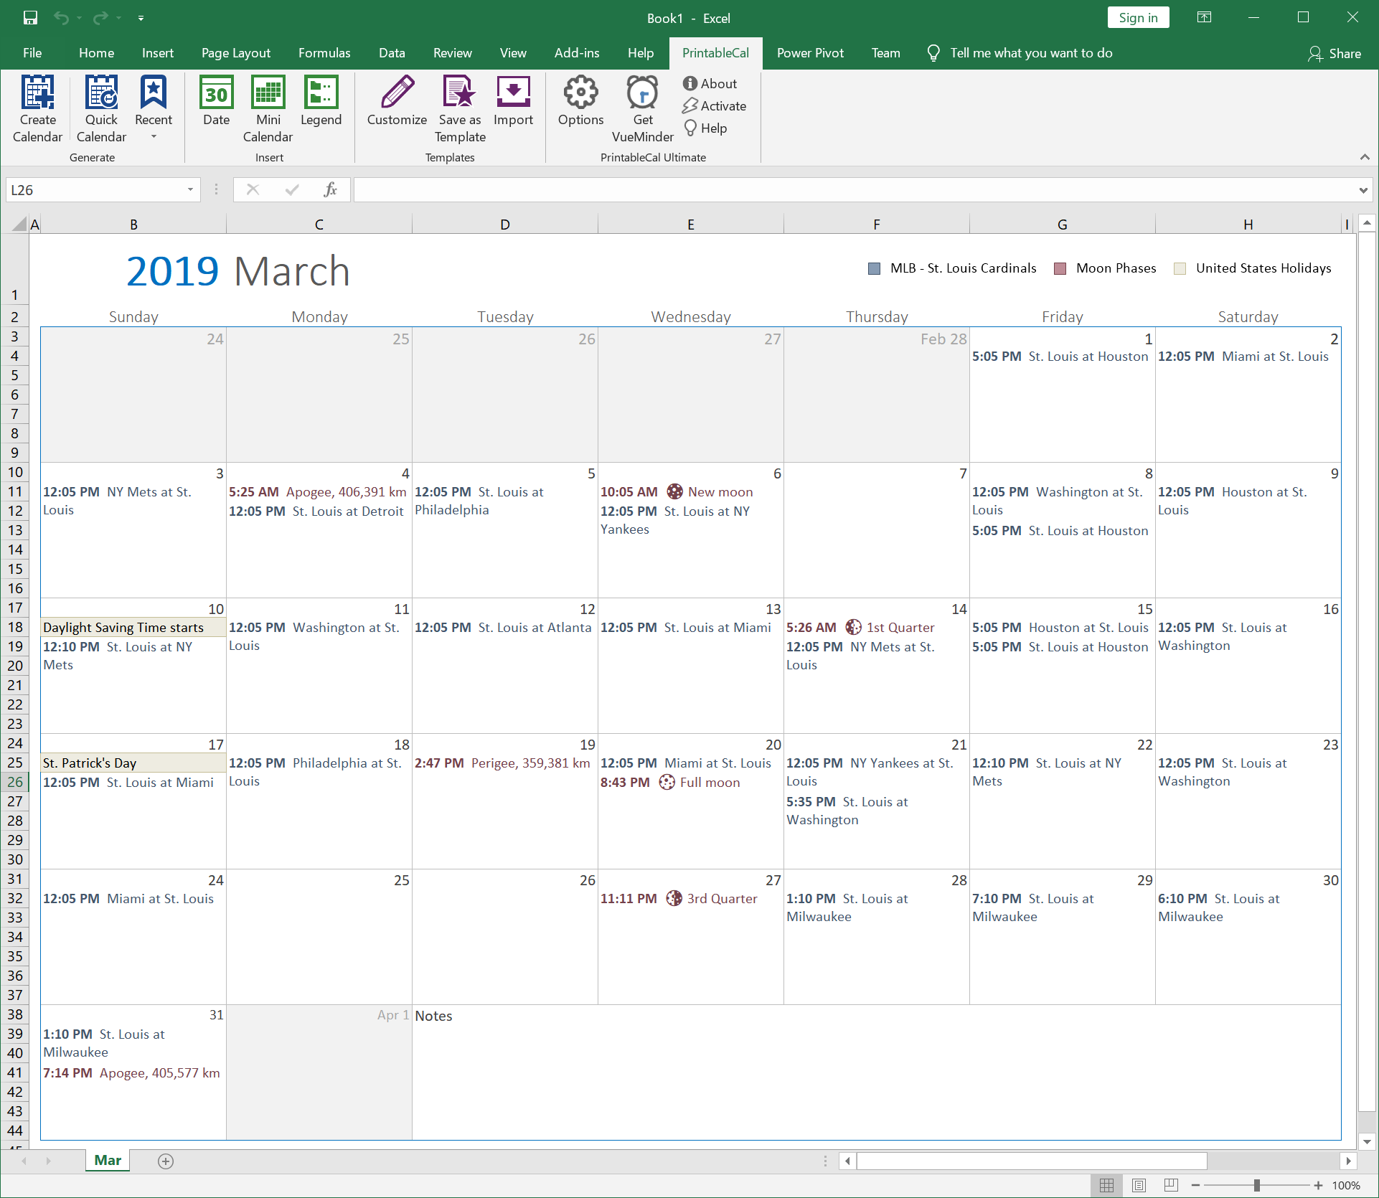Cancel formula entry with the X icon

[x=253, y=189]
